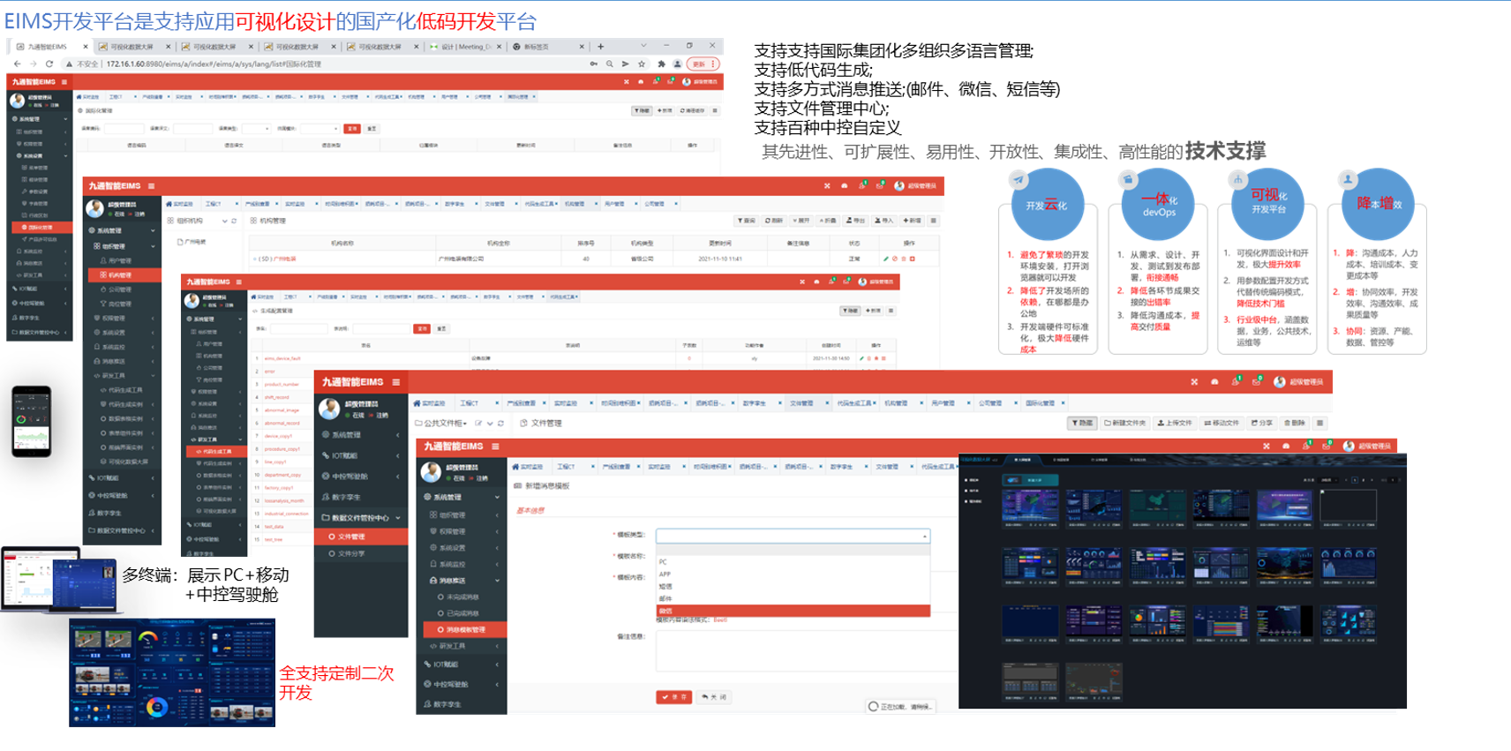
Task: Expand 数据文件管控中心 in 国际化管理 window sidebar
Action: [x=41, y=333]
